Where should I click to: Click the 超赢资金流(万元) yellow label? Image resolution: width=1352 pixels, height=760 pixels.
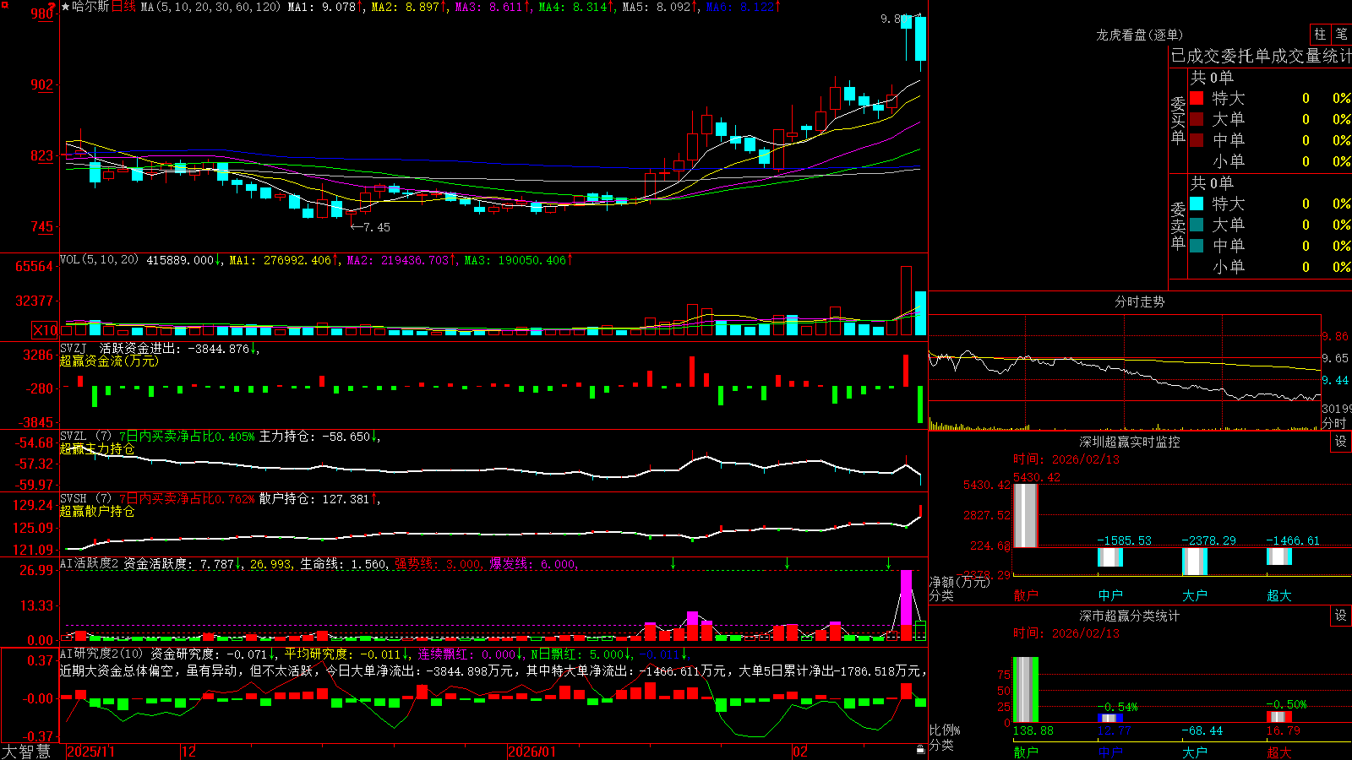click(x=109, y=361)
